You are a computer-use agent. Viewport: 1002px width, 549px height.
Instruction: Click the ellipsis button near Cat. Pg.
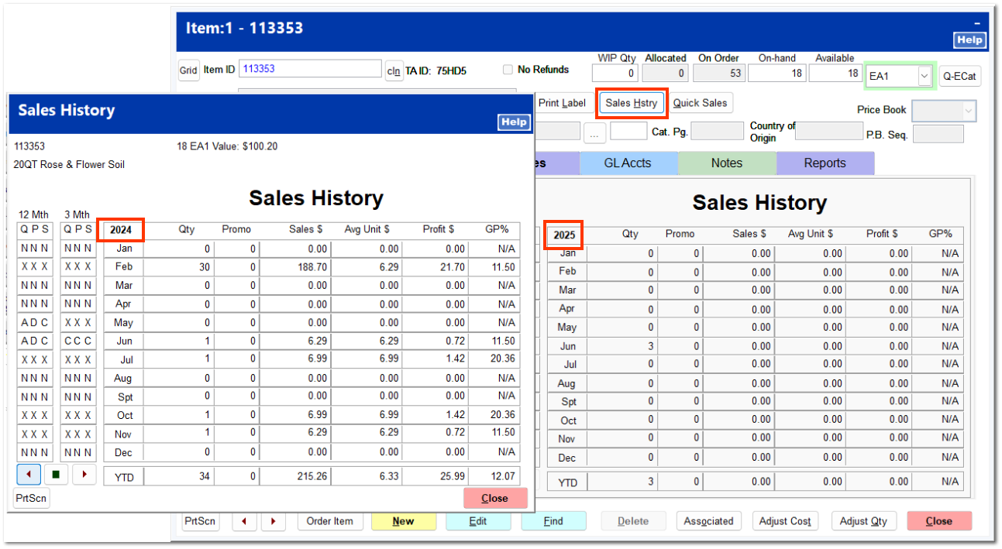click(x=594, y=131)
